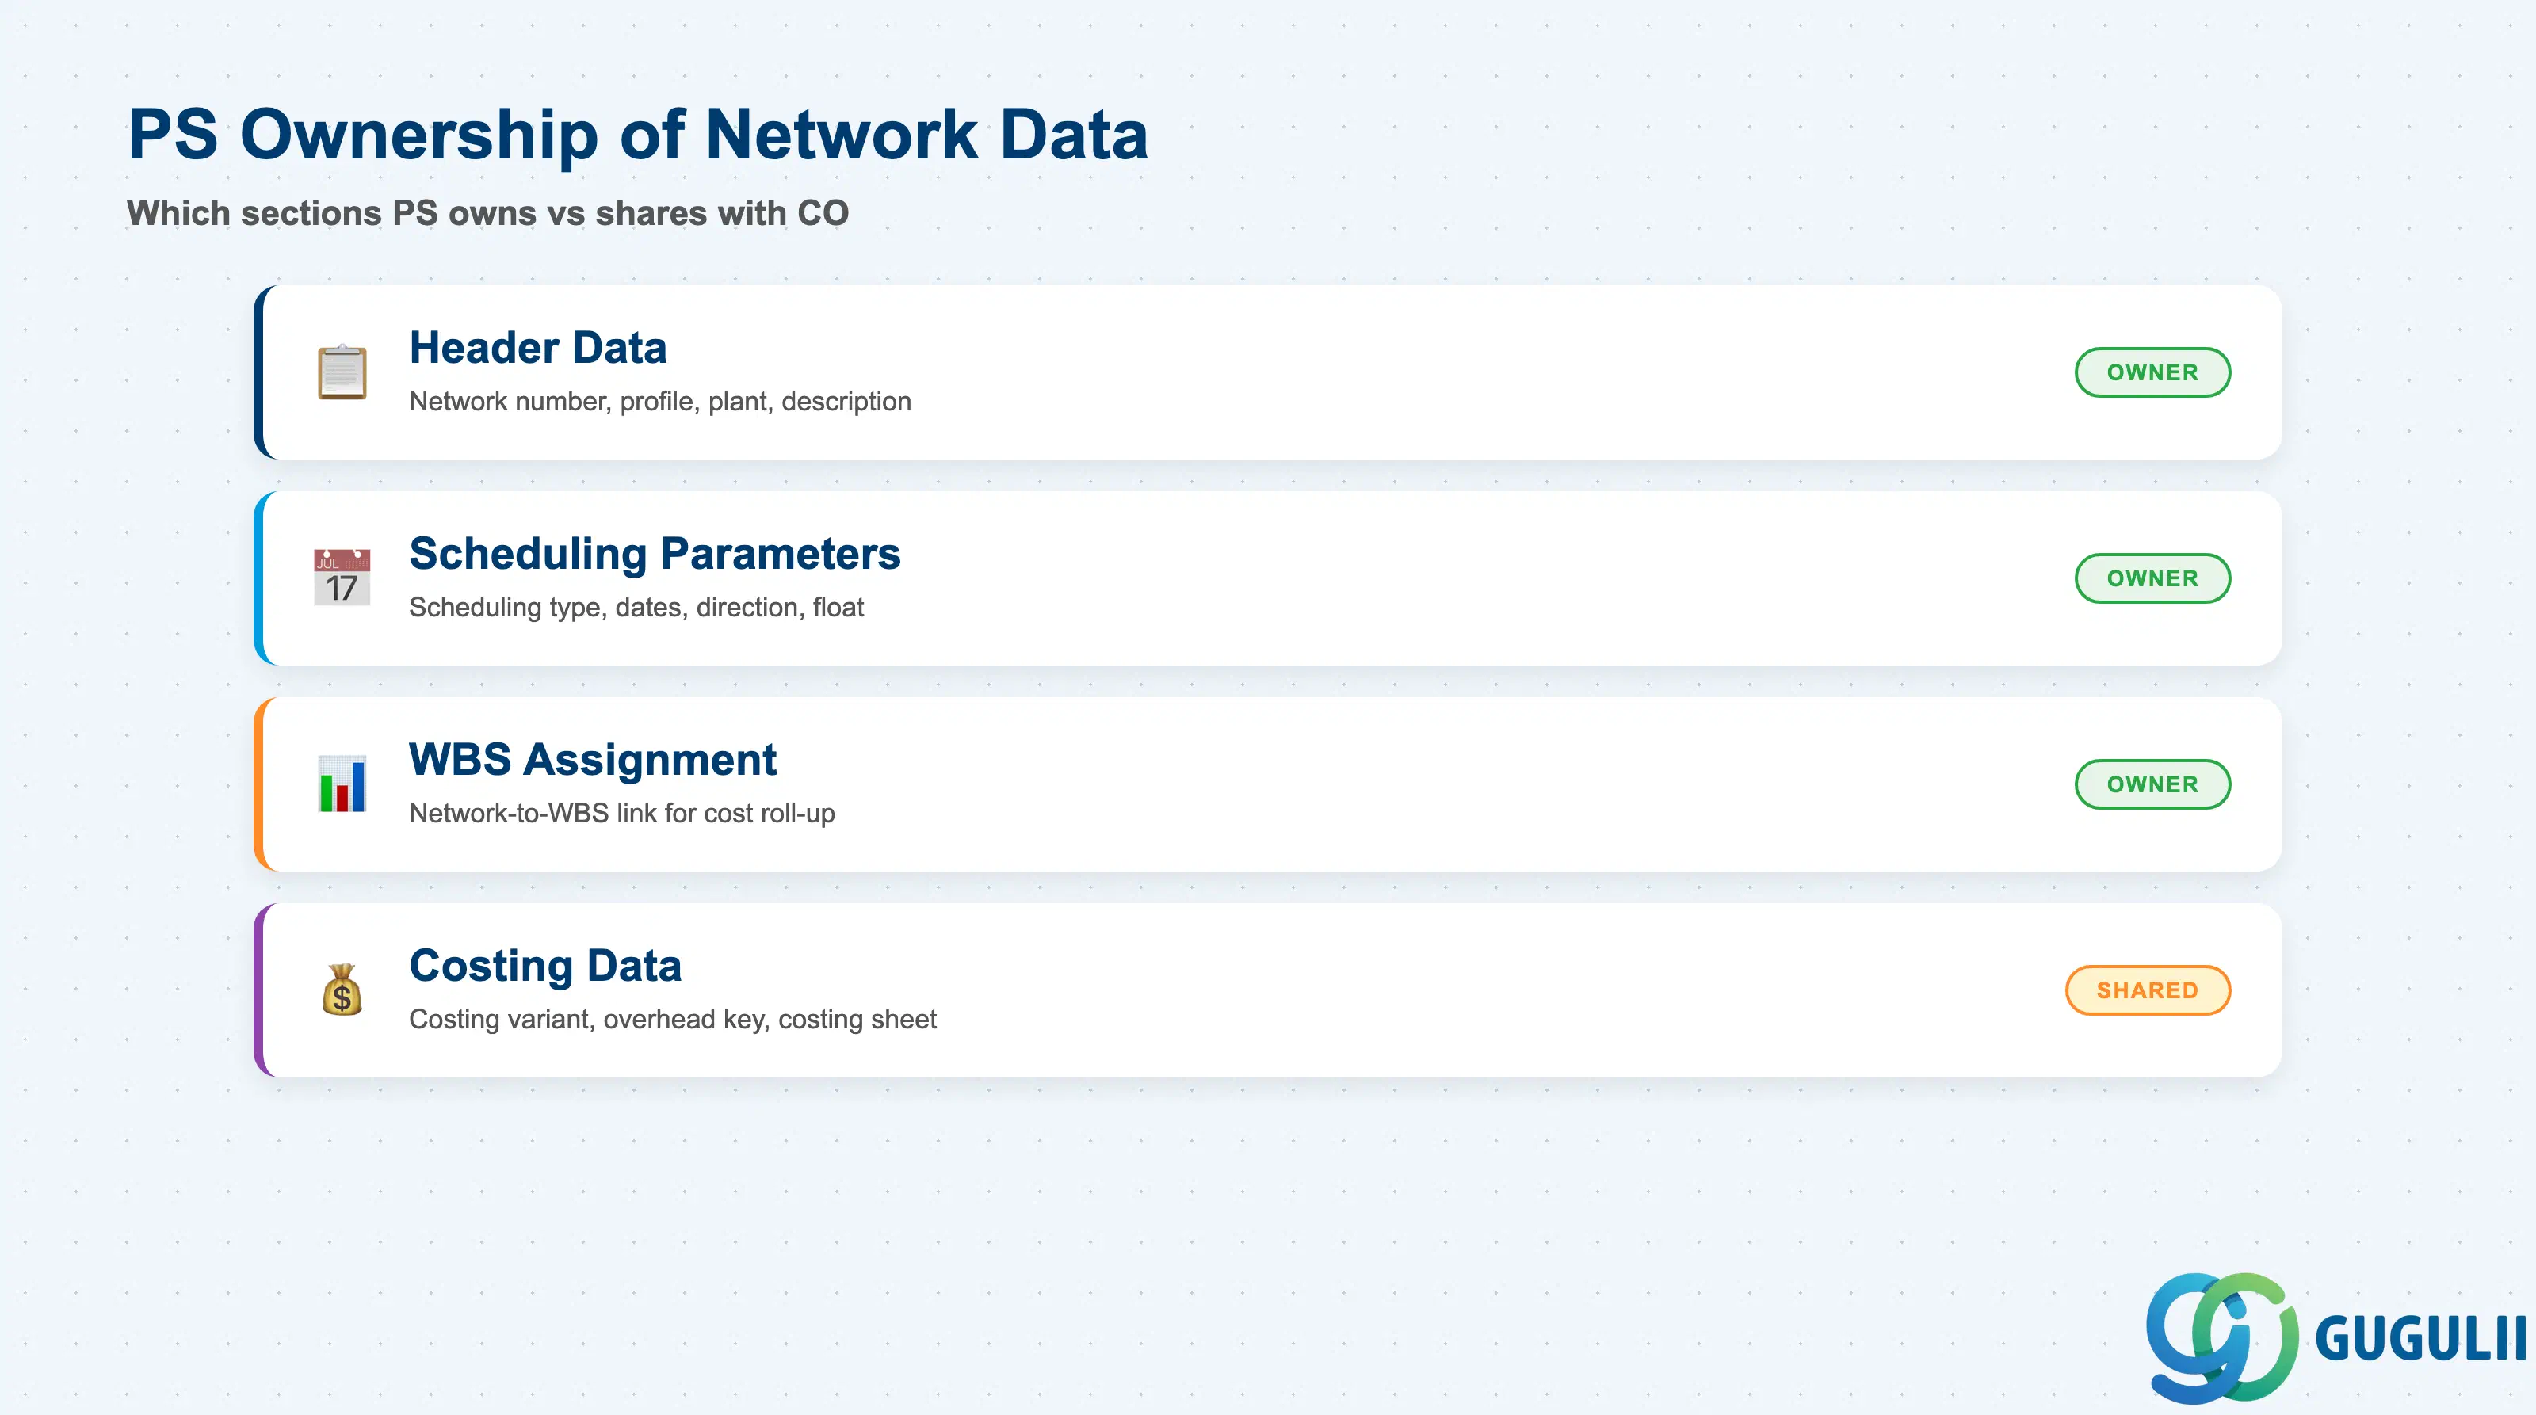Click the OWNER badge on Scheduling Parameters
This screenshot has width=2536, height=1415.
2152,578
